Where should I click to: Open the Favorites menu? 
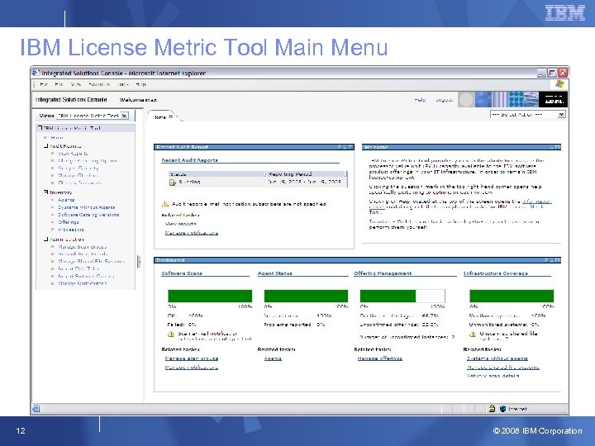coord(99,84)
